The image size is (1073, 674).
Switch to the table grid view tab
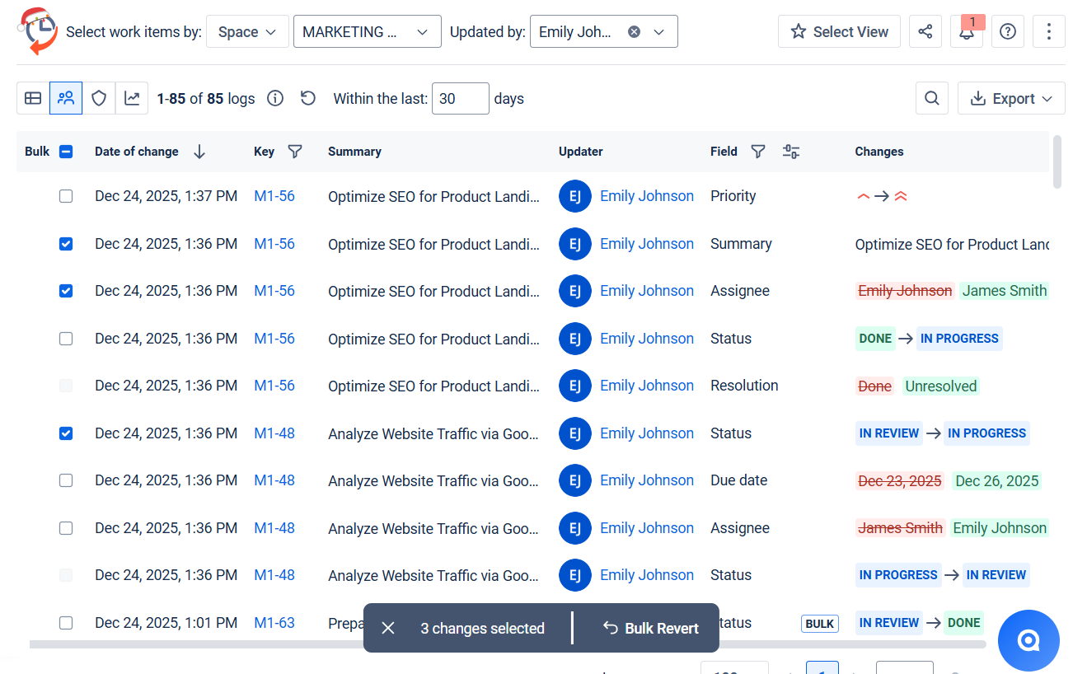click(x=33, y=99)
